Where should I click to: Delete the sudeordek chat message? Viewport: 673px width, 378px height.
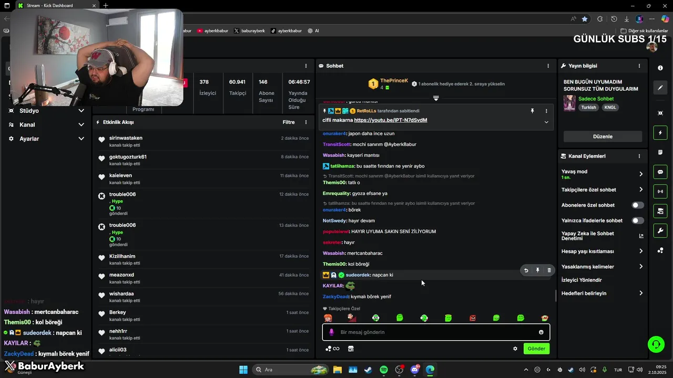tap(549, 270)
